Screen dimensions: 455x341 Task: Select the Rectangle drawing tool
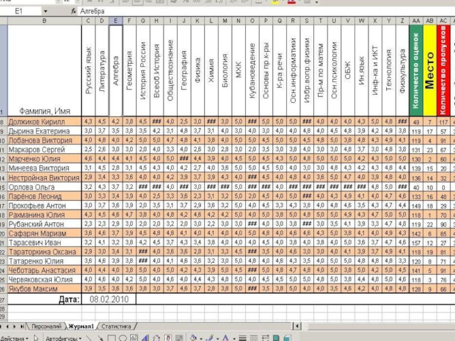(x=111, y=338)
